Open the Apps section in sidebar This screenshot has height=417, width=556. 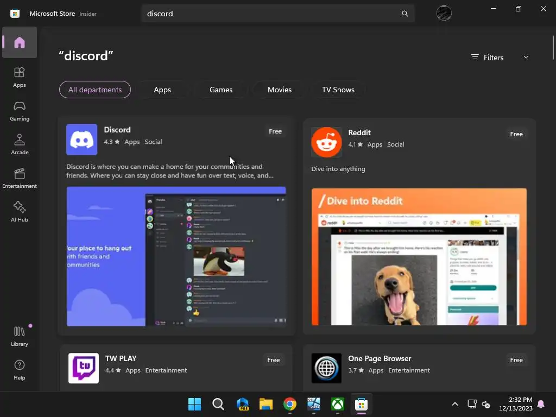point(20,77)
